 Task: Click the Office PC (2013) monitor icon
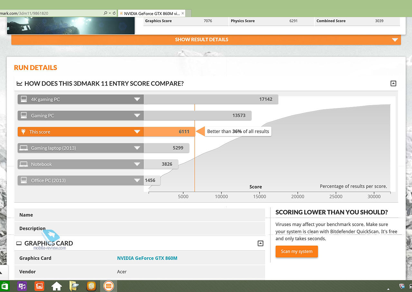point(24,180)
